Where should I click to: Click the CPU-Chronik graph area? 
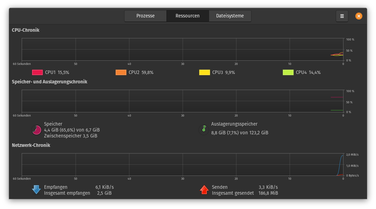point(183,49)
